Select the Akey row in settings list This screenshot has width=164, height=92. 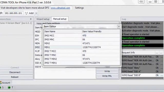pos(37,59)
